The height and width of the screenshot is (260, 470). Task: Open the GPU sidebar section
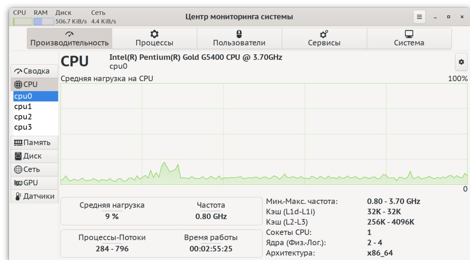tap(35, 183)
